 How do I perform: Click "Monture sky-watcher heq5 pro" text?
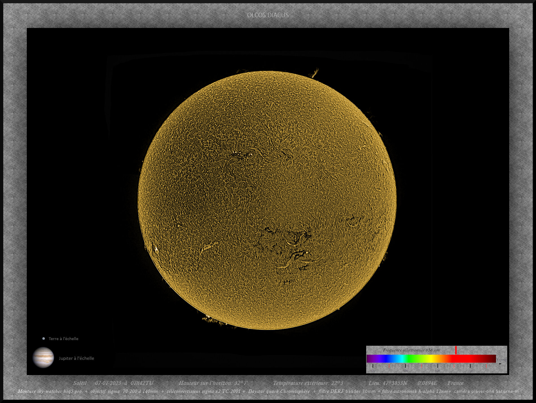(x=50, y=391)
